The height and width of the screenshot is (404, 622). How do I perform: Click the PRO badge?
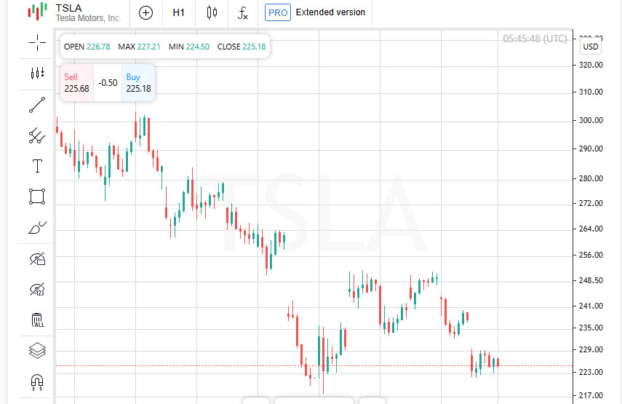(x=278, y=12)
